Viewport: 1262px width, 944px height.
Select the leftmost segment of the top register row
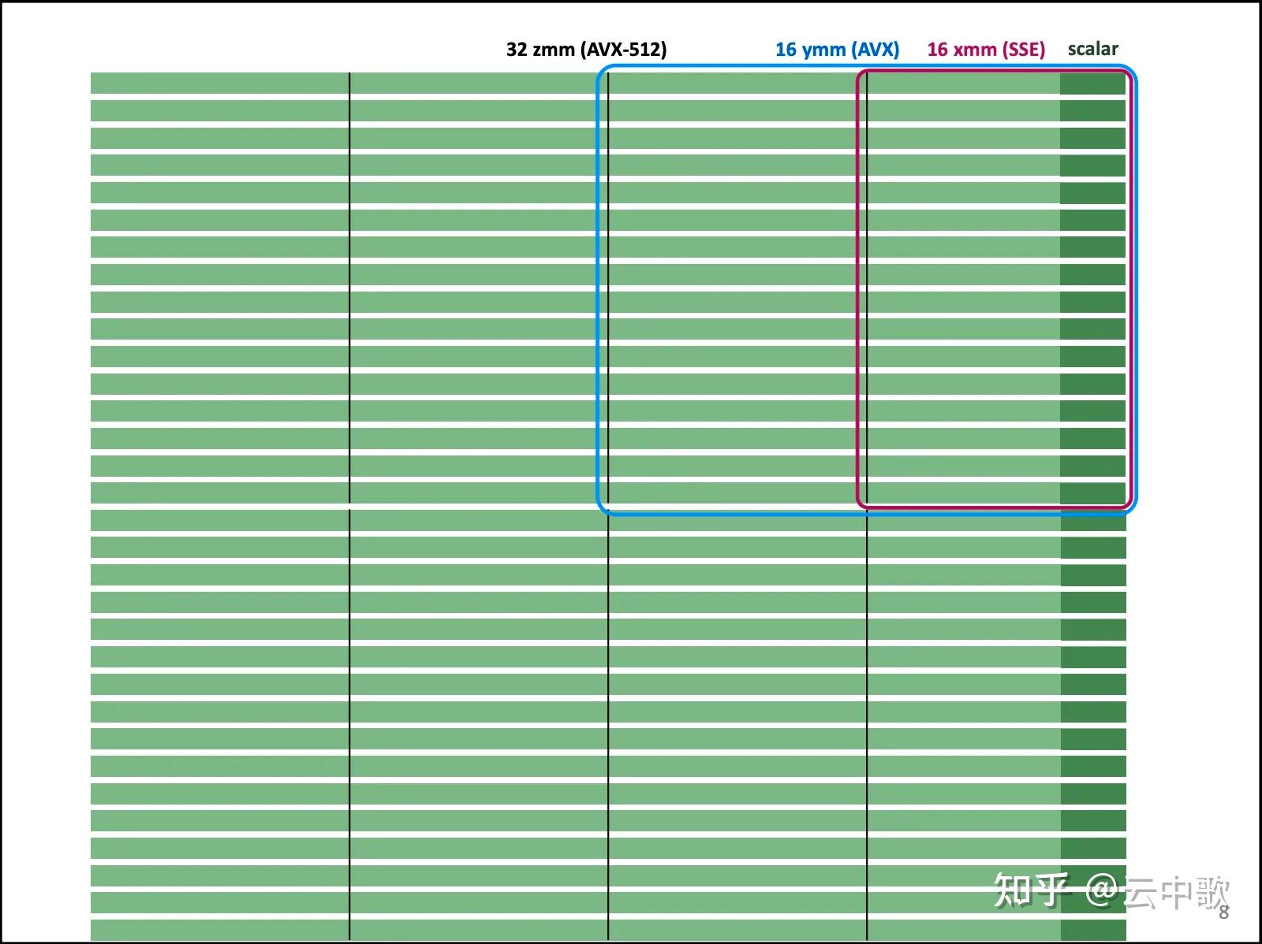[x=219, y=84]
